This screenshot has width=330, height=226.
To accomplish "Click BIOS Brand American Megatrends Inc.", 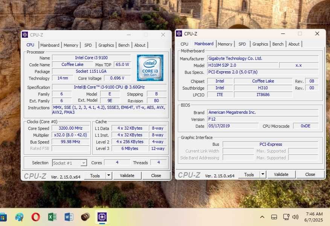I will click(263, 112).
